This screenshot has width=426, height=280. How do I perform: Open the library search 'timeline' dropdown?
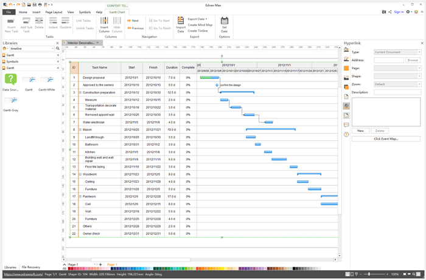(x=53, y=49)
